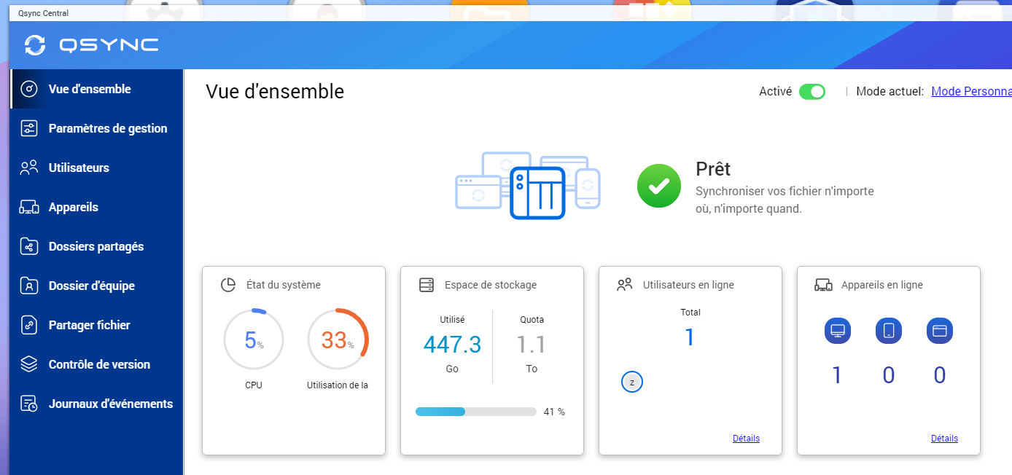Click the CPU usage gauge
Screen dimensions: 1012x475
point(253,339)
